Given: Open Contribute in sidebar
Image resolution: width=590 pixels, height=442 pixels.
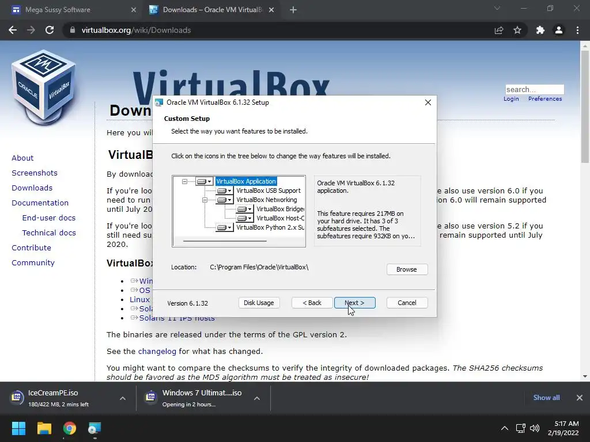Looking at the screenshot, I should coord(31,248).
